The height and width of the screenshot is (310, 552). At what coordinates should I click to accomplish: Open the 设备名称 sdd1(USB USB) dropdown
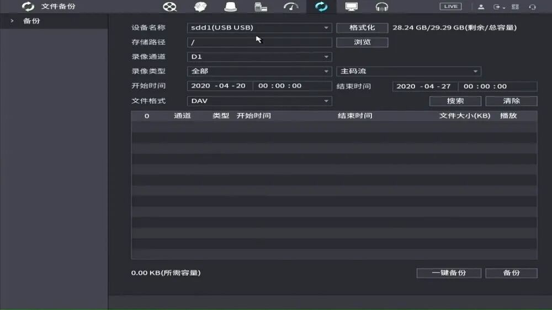point(259,28)
